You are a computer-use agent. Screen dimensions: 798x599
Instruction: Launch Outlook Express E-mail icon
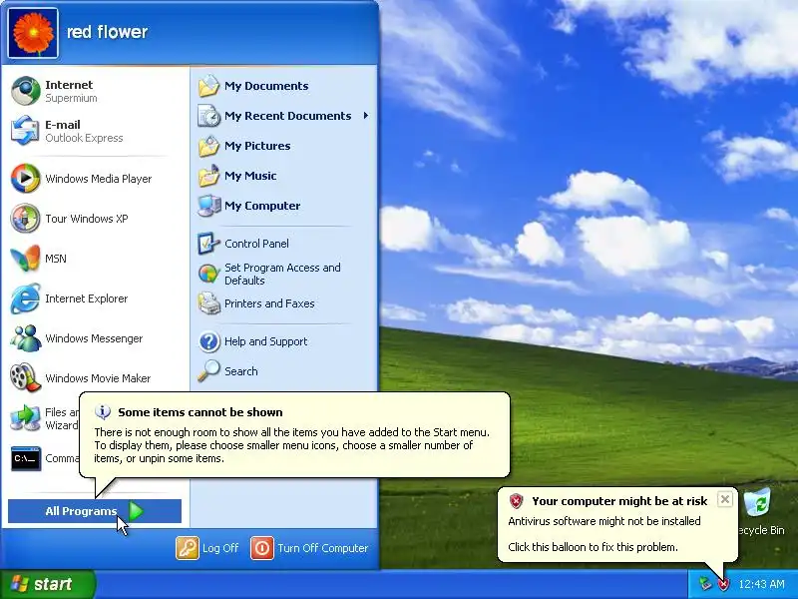coord(26,131)
